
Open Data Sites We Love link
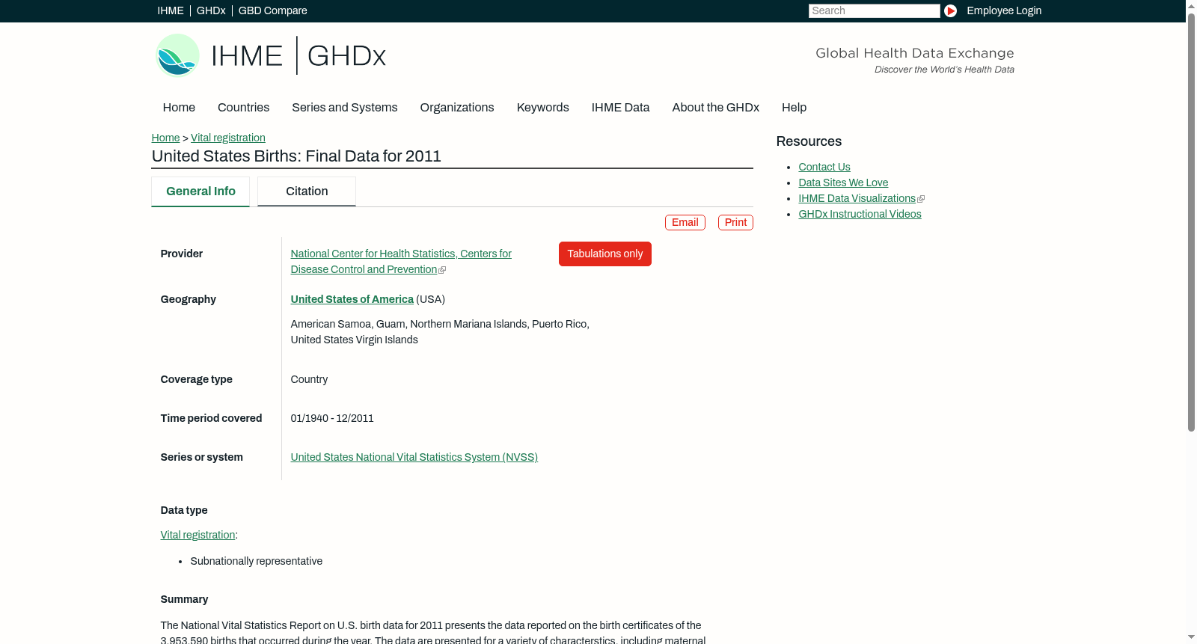843,183
